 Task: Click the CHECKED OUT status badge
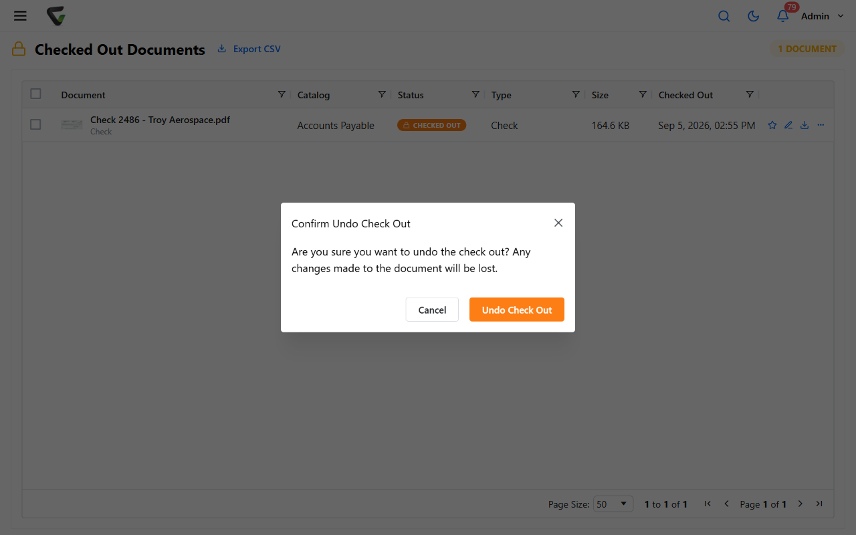(431, 125)
